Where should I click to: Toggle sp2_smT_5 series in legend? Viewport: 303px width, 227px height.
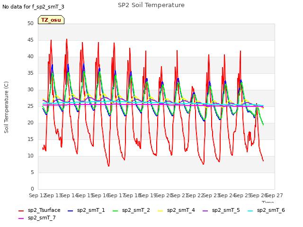pyautogui.click(x=221, y=210)
